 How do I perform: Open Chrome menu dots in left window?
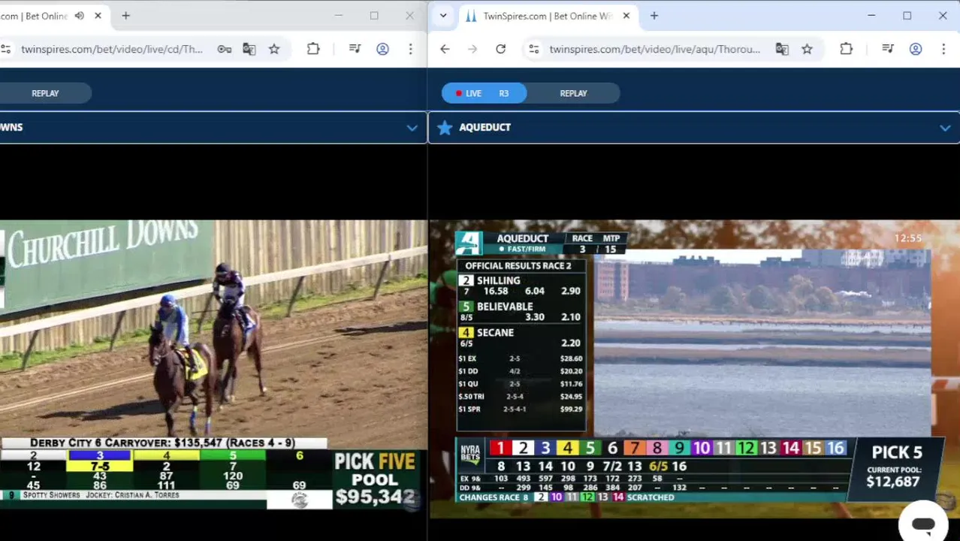[410, 49]
